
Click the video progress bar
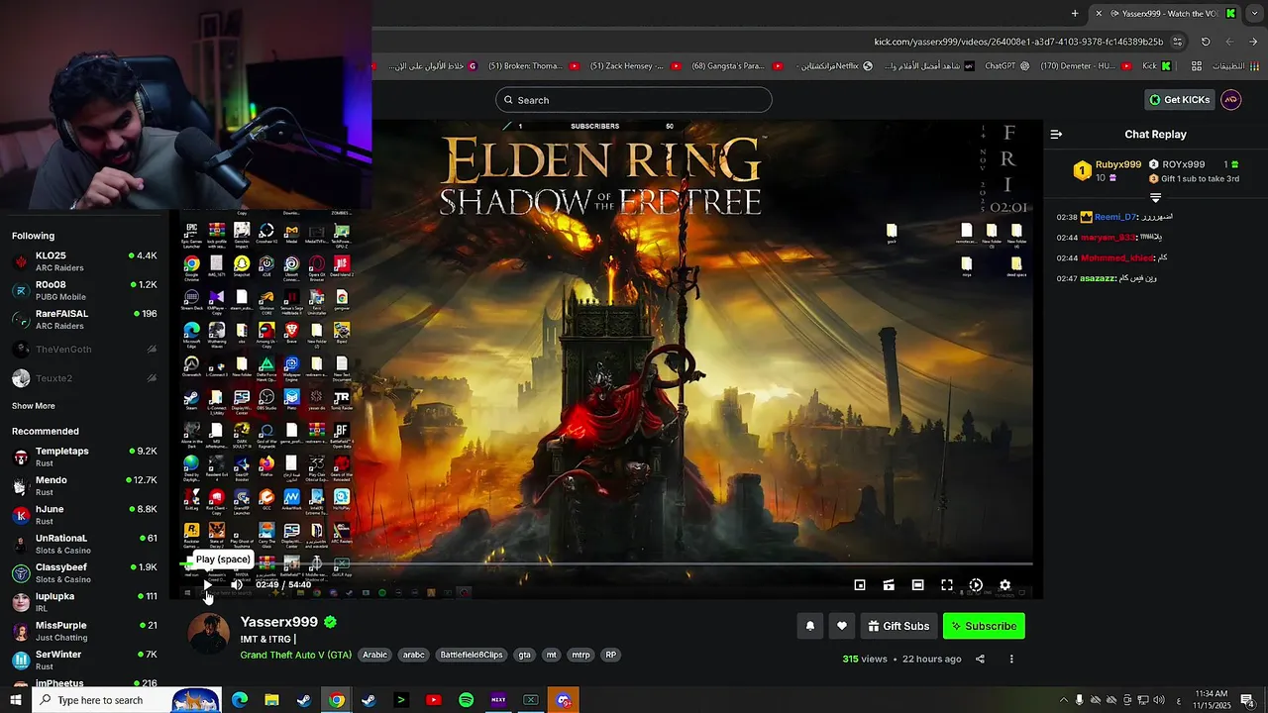606,564
